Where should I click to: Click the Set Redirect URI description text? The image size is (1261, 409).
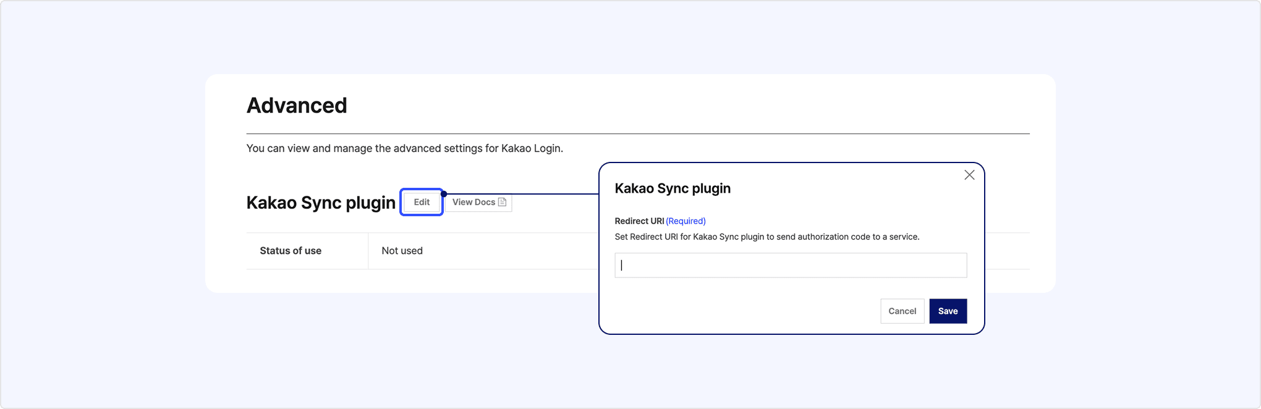point(767,237)
